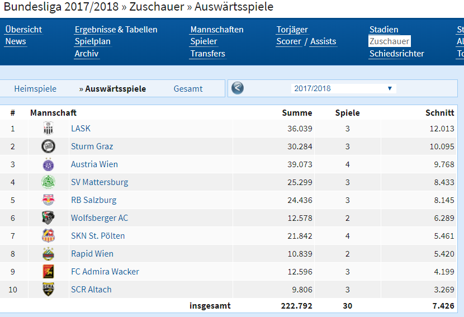Open the SV Mattersburg team link
This screenshot has width=464, height=317.
point(100,182)
